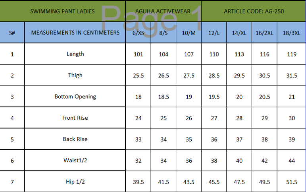
Task: Select the 18/3XL size header cell
Action: point(291,33)
